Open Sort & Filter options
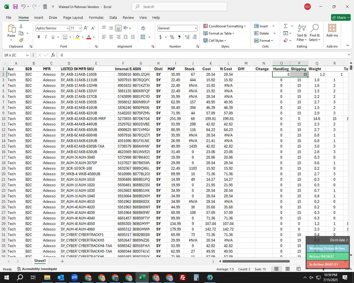Image resolution: width=354 pixels, height=283 pixels. point(302,33)
